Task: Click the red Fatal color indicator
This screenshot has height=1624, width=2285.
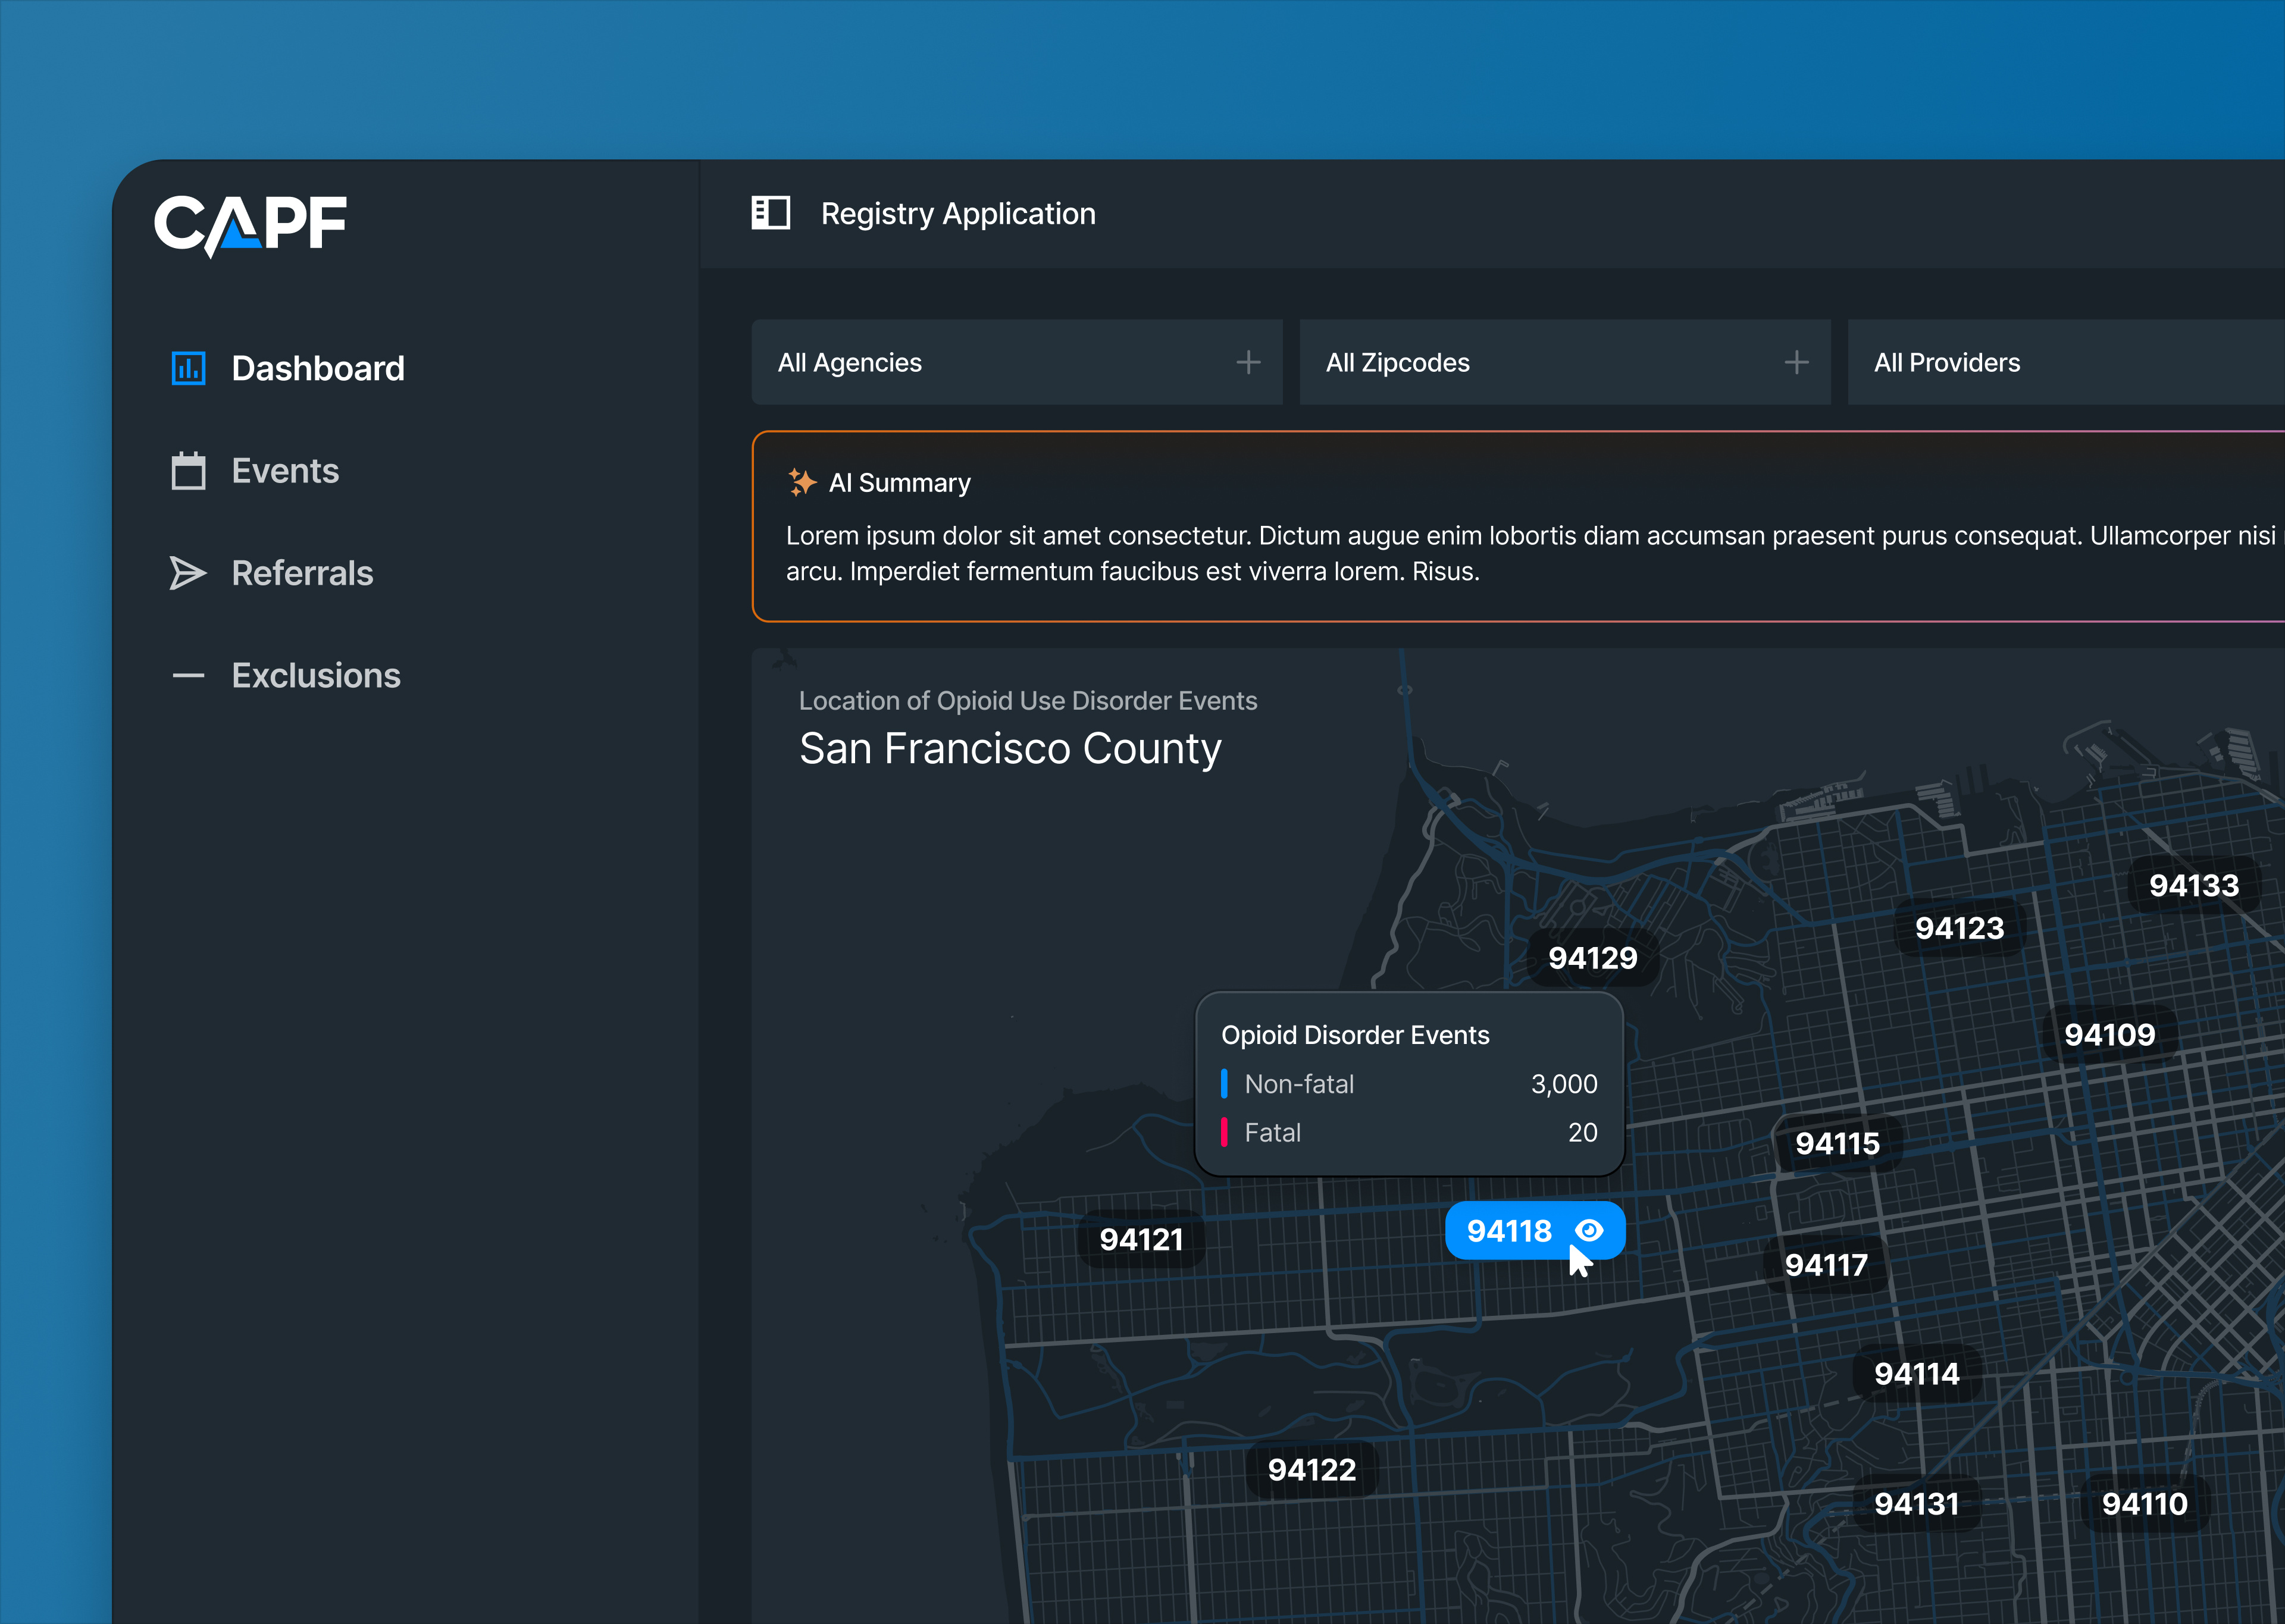Action: (x=1224, y=1133)
